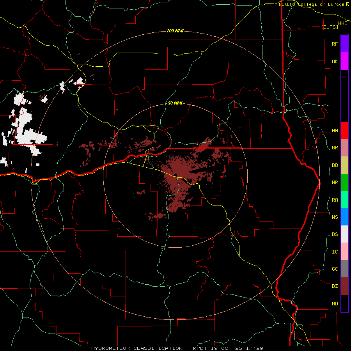Click the HA red legend swatch

344,130
